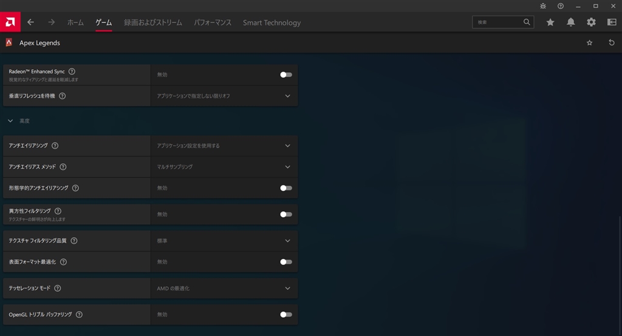Click the Apex Legends title text

39,43
